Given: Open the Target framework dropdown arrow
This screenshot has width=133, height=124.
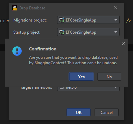Looking at the screenshot, I should pyautogui.click(x=116, y=87).
